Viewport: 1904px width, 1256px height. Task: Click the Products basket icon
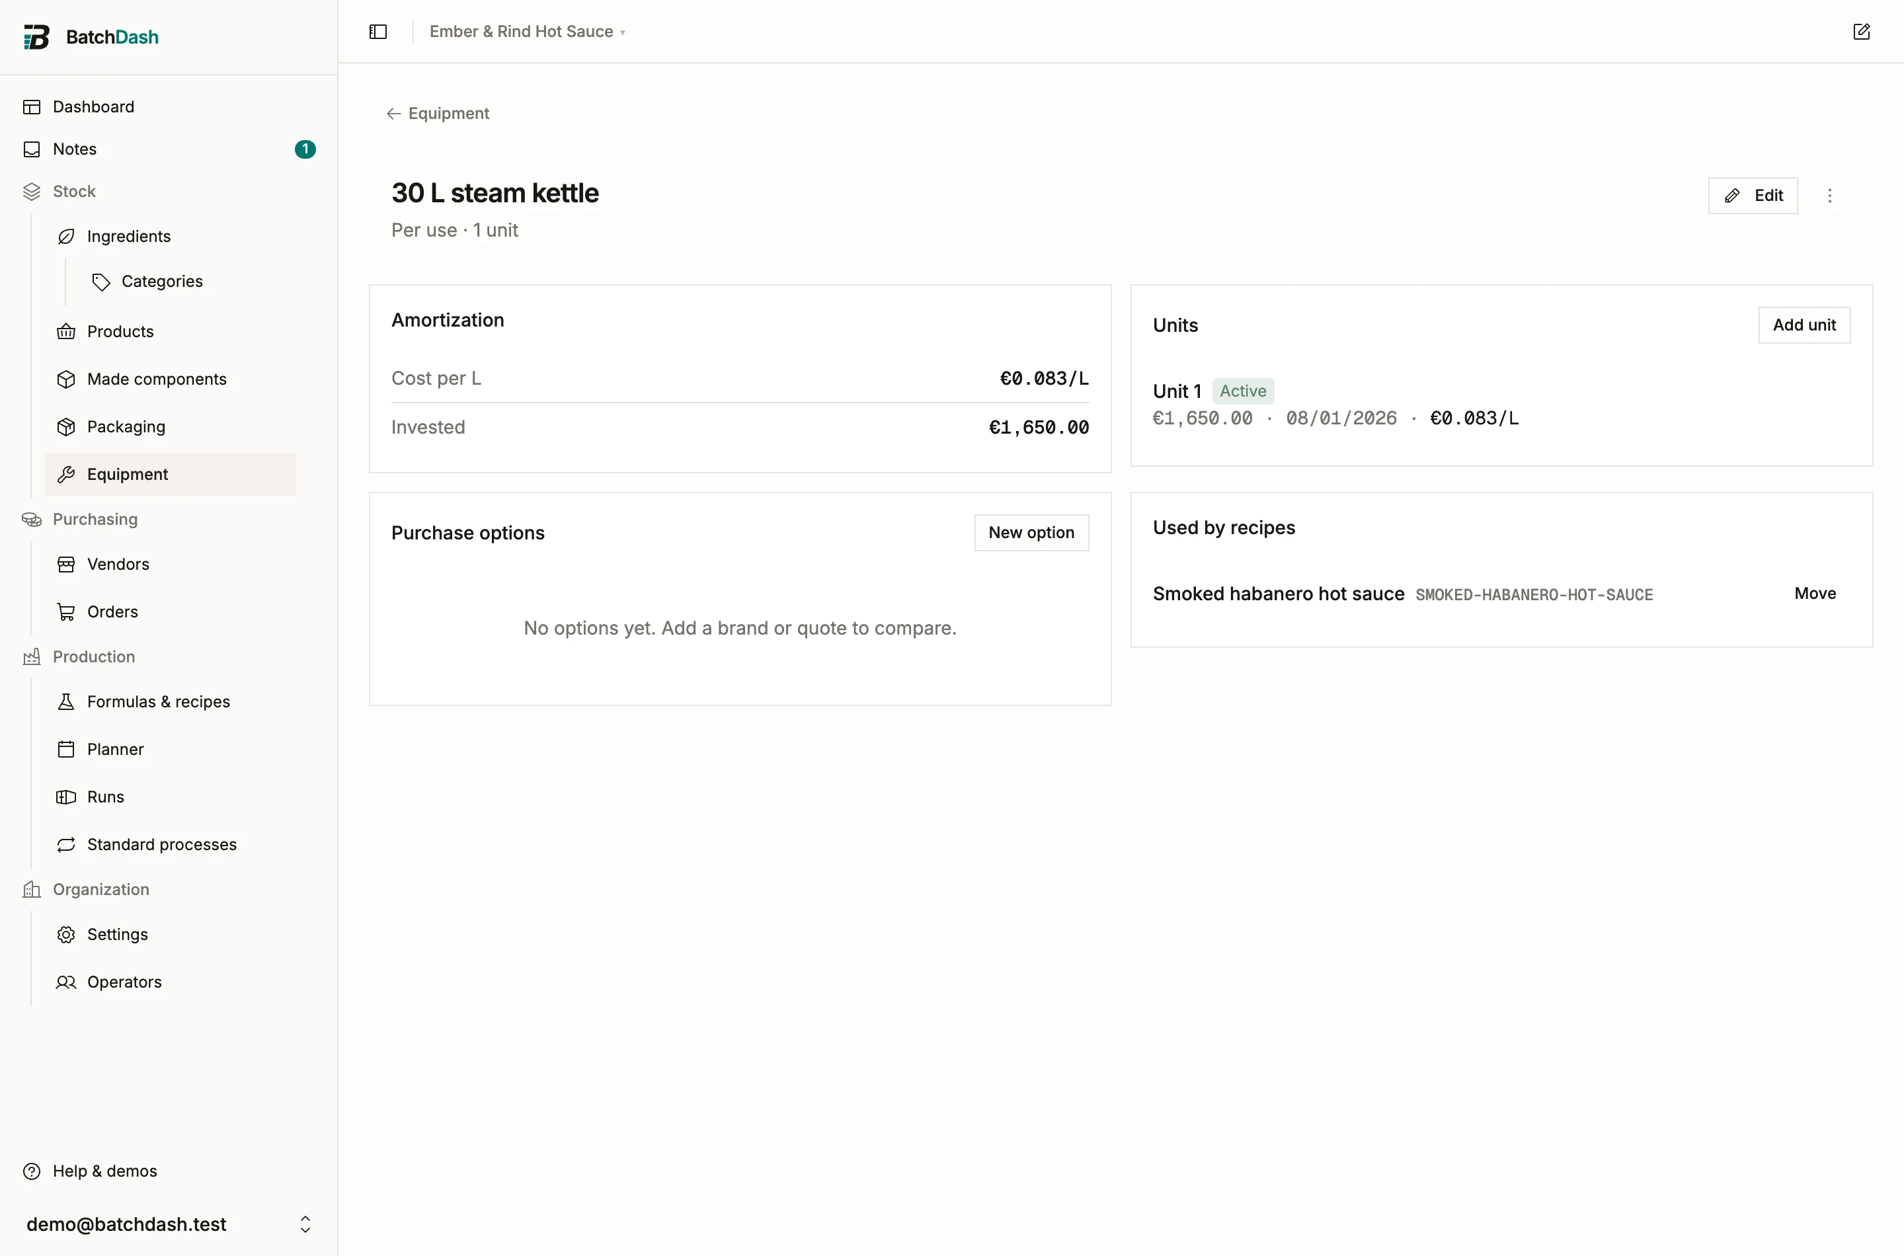[67, 332]
